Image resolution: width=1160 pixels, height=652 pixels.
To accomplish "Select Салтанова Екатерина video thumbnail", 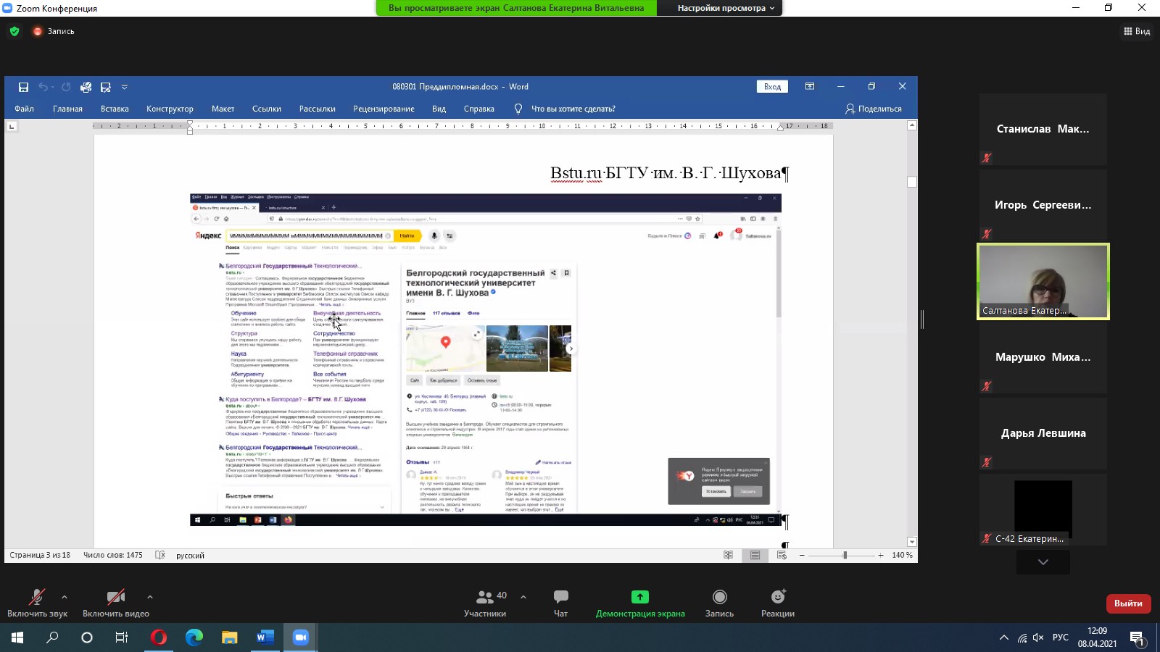I will coord(1043,282).
